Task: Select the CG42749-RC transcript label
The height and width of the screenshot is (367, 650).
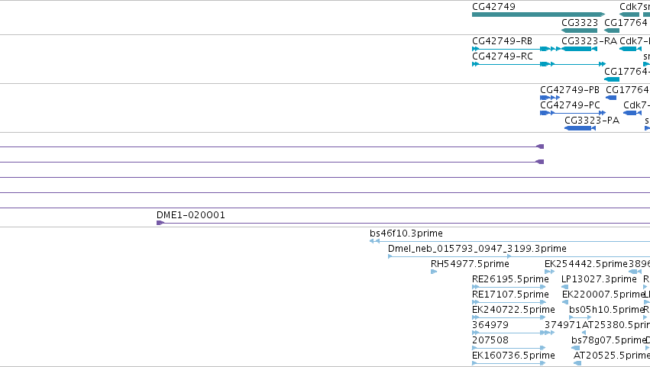Action: click(503, 56)
